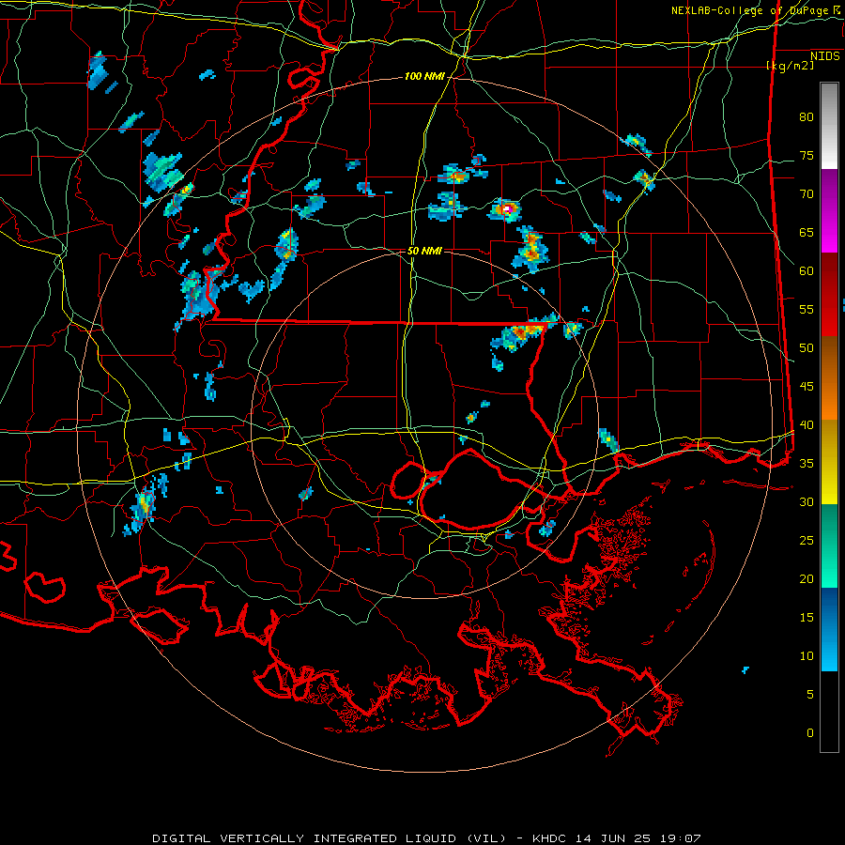Screen dimensions: 845x845
Task: Pick the yellow band of the color bar
Action: 829,462
